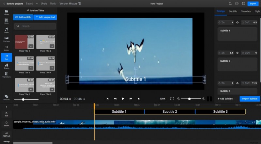Click the notifications bell icon
This screenshot has width=261, height=144.
click(230, 4)
